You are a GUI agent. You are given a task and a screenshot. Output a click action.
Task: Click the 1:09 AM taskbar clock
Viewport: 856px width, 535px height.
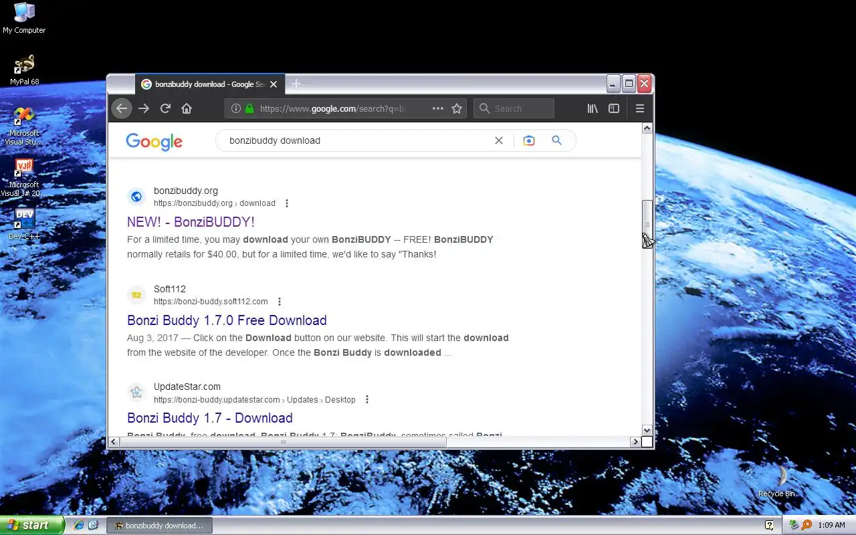pos(831,525)
